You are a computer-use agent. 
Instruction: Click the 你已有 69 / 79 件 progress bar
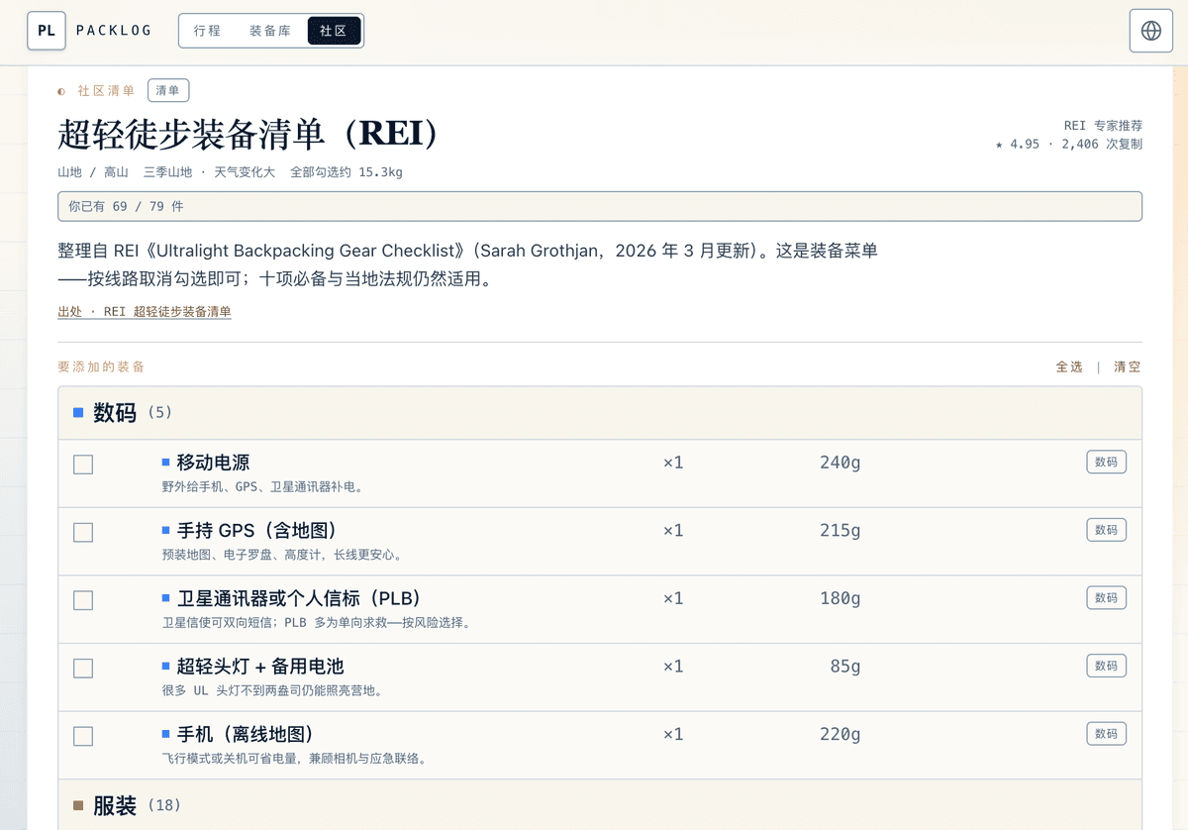600,206
